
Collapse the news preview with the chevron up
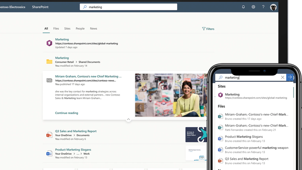pyautogui.click(x=128, y=119)
